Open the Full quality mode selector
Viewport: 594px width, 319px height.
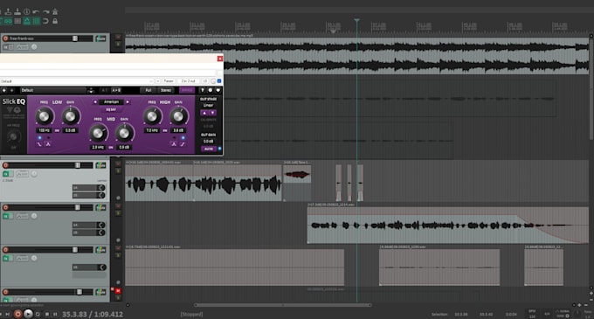(148, 90)
